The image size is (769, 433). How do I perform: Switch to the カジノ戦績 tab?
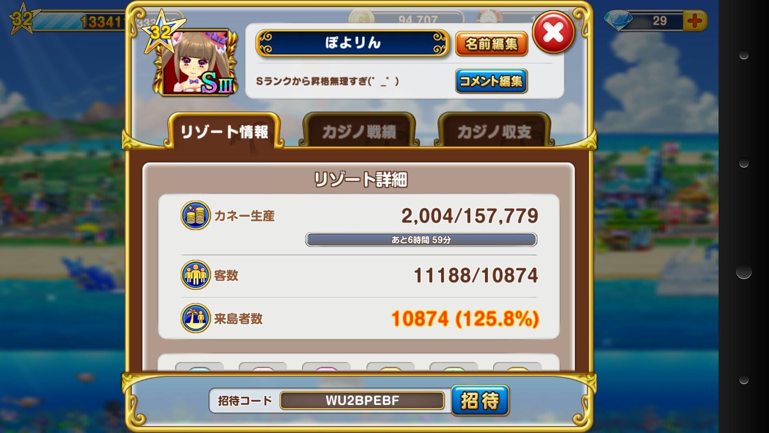pos(359,131)
